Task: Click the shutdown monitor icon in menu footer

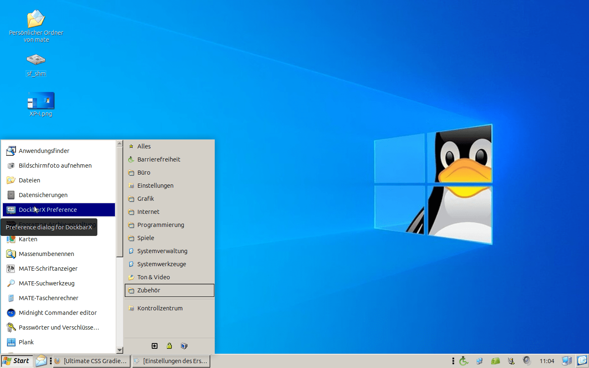Action: click(184, 346)
